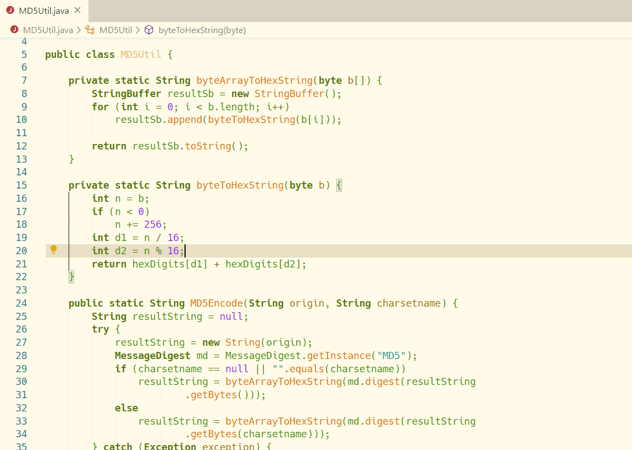Expand breadcrumb chevron after MD5Util.java
The image size is (632, 450).
click(x=78, y=30)
